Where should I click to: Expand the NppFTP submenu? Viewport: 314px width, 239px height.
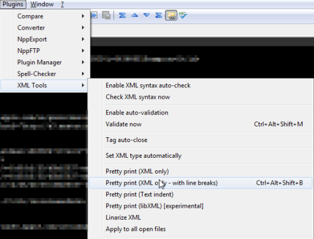pos(45,51)
